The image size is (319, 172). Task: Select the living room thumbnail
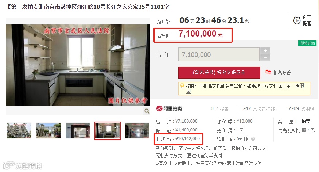pyautogui.click(x=137, y=131)
